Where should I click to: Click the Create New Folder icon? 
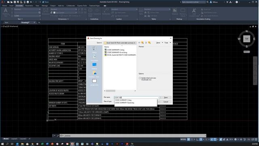149,43
